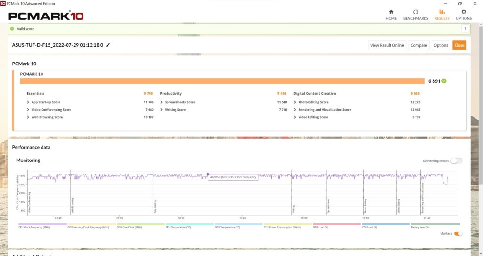Click the 7 640 Video Conferencing value
Image resolution: width=483 pixels, height=256 pixels.
tap(150, 109)
